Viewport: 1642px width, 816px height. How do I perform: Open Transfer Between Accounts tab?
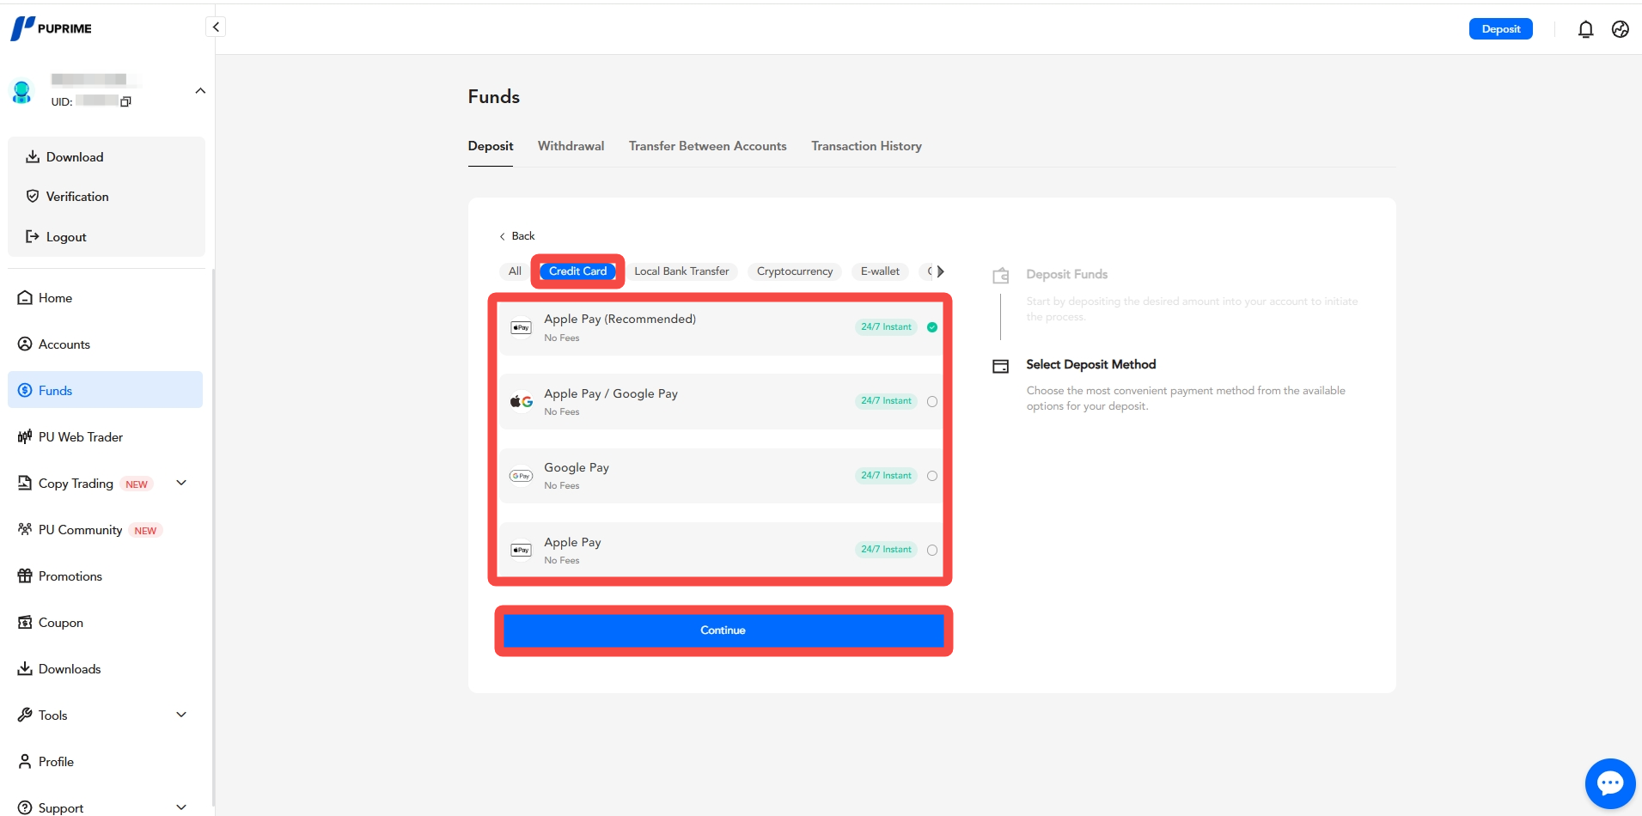(x=707, y=146)
